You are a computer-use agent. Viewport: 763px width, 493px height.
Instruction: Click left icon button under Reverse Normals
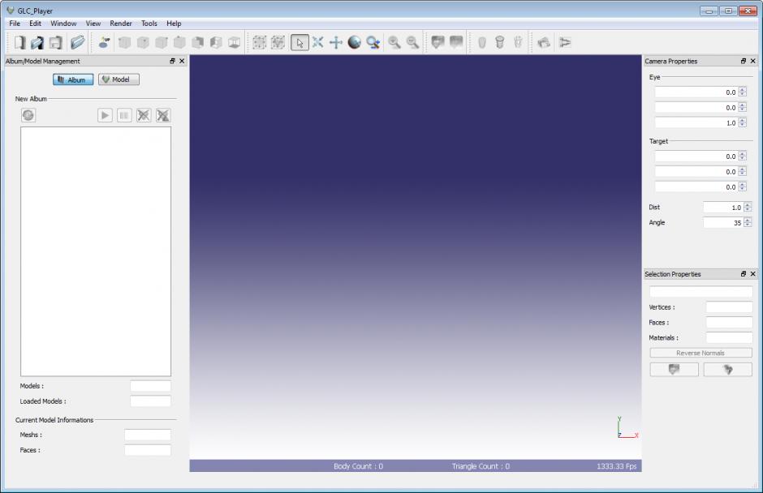point(674,370)
